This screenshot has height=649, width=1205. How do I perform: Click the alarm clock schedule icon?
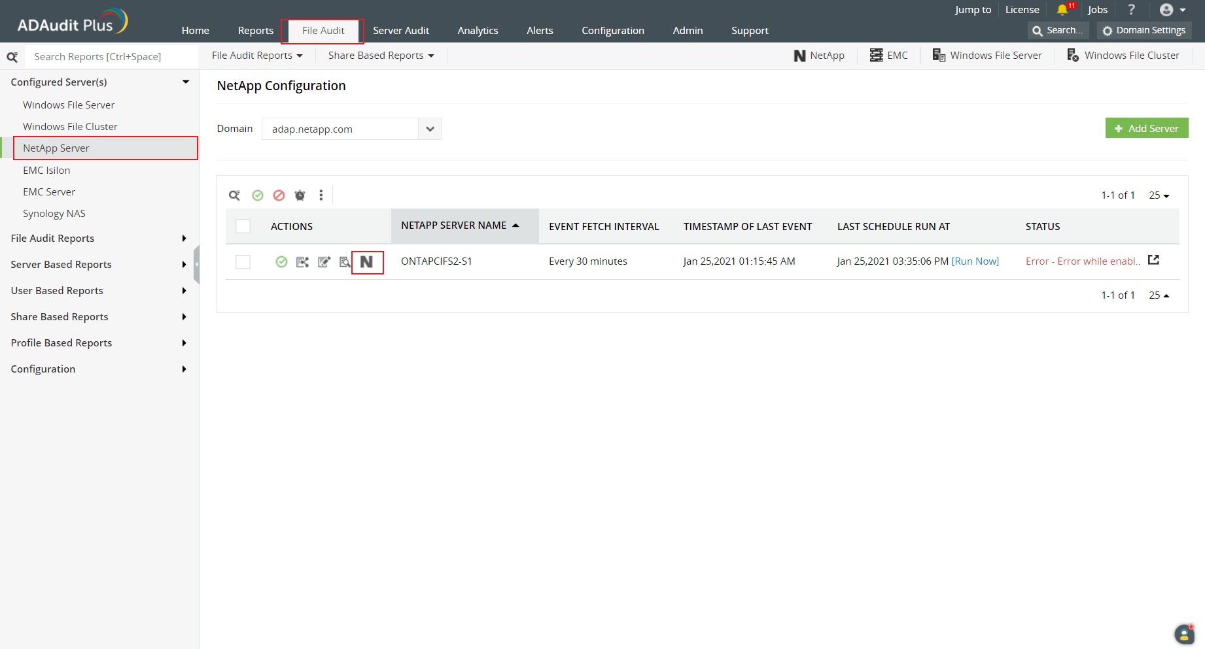point(300,195)
